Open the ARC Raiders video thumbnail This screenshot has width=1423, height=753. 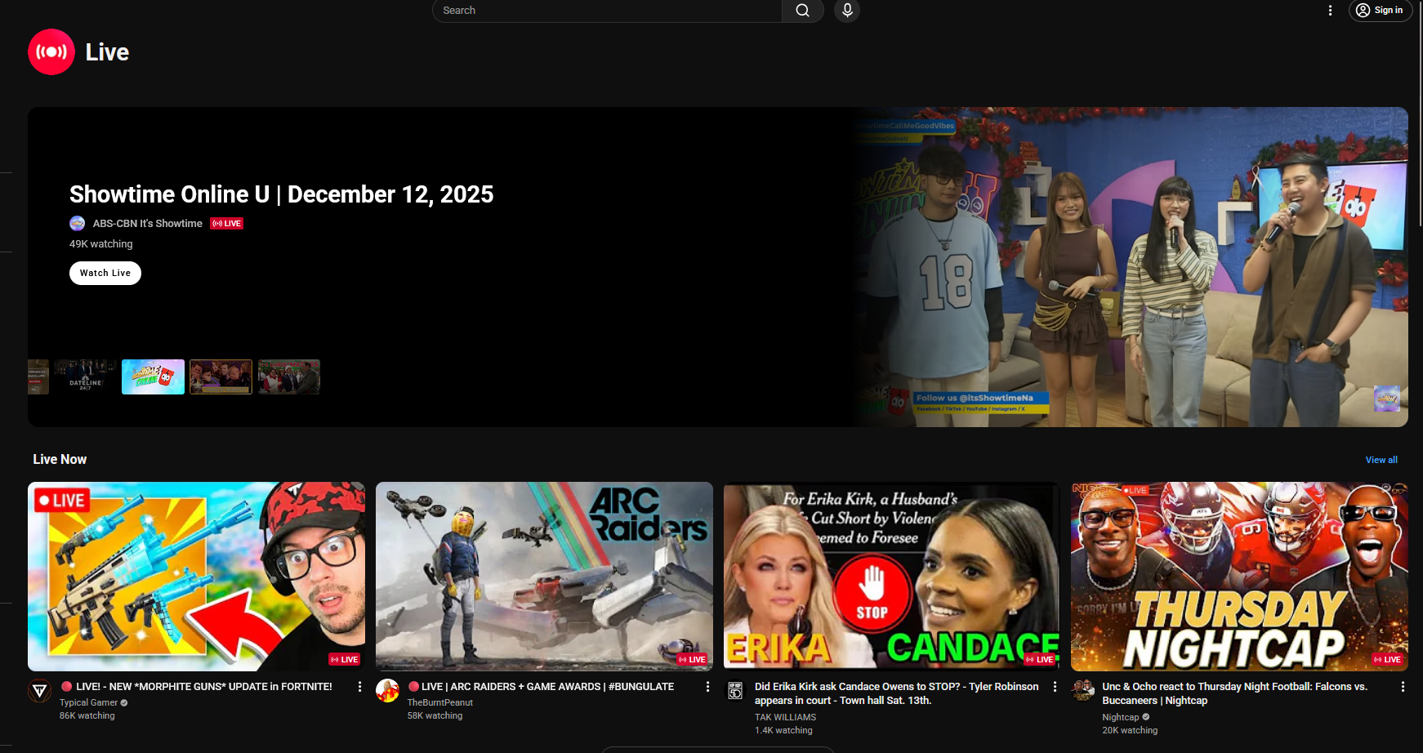coord(544,577)
